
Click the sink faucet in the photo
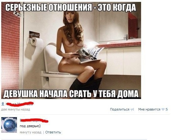coord(126,37)
